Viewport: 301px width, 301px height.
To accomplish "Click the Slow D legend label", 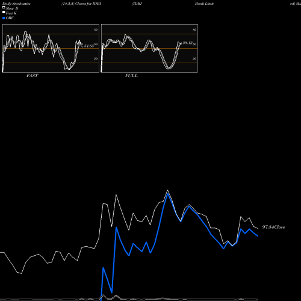I will 12,8.
